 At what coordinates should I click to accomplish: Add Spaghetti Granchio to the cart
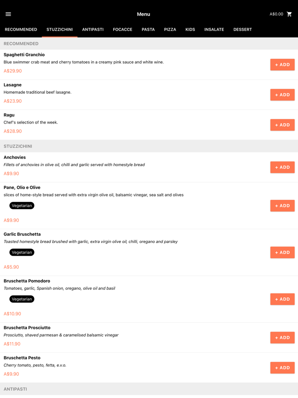[282, 65]
